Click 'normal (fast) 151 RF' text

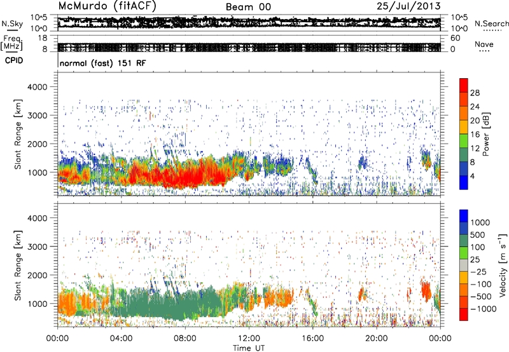point(103,63)
